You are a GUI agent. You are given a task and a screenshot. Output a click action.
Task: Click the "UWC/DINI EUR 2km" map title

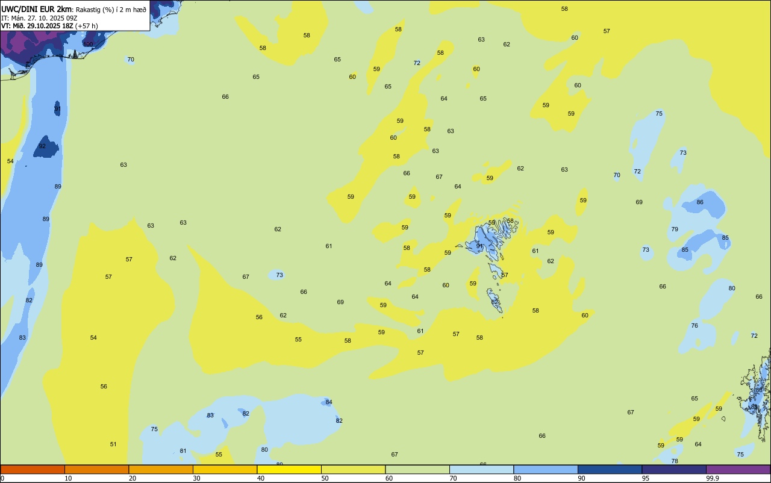(37, 8)
